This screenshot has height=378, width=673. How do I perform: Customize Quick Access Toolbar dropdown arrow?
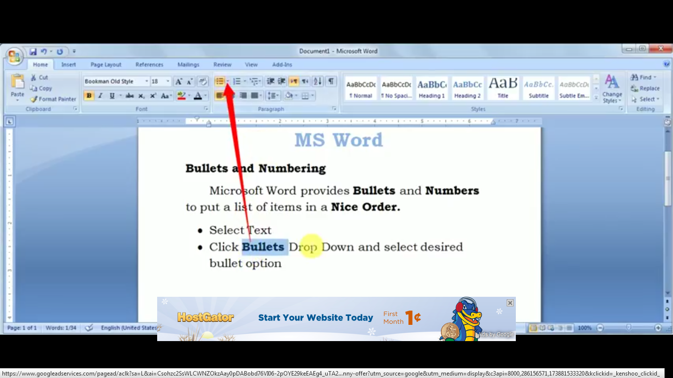click(74, 51)
